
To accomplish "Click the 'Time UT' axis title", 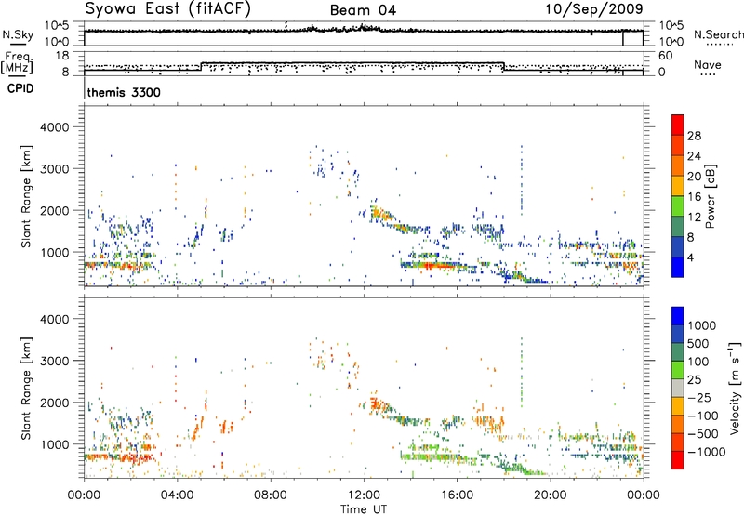I will pos(364,509).
